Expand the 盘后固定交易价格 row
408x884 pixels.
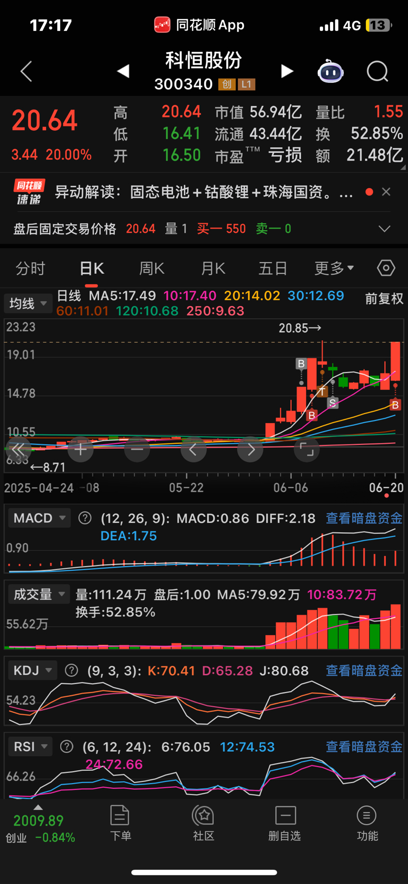pos(384,229)
